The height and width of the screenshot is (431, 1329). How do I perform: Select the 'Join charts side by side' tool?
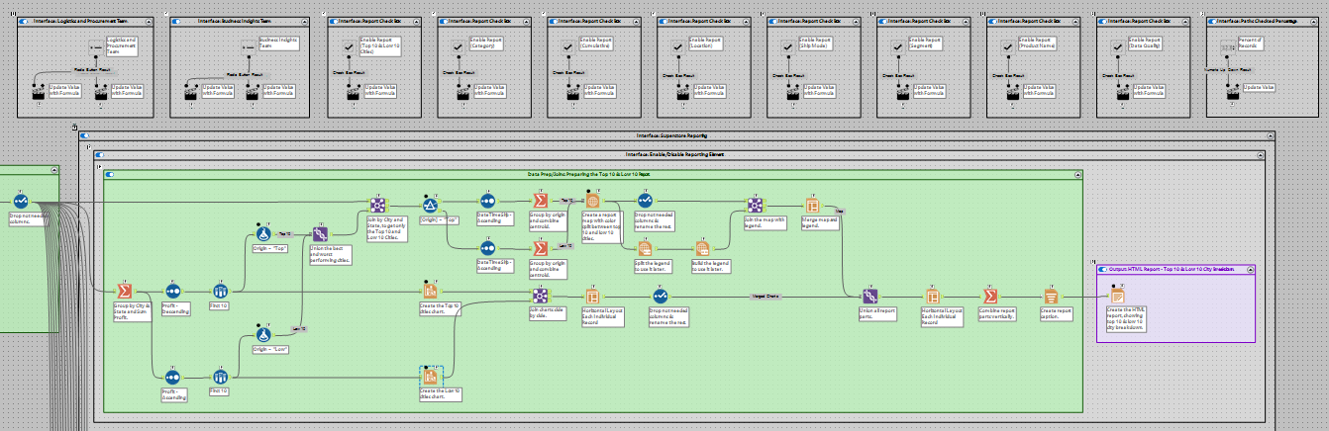point(540,295)
